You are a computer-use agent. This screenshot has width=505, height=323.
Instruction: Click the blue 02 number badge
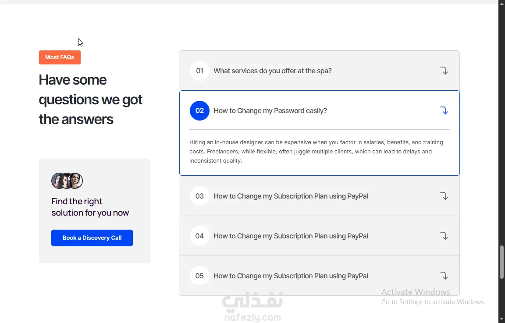[199, 110]
